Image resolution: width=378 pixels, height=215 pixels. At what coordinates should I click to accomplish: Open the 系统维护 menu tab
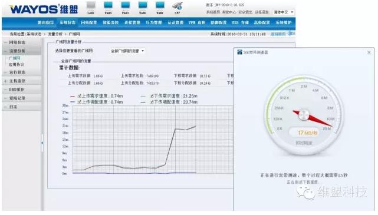point(284,22)
